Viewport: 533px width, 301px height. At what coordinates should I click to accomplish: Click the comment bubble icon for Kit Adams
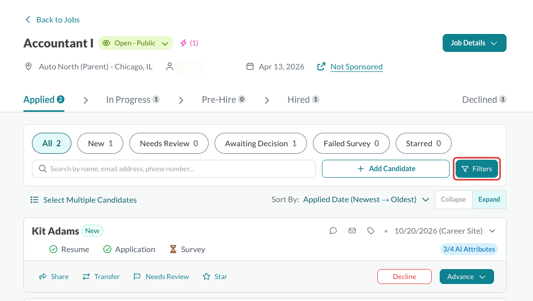pyautogui.click(x=333, y=231)
